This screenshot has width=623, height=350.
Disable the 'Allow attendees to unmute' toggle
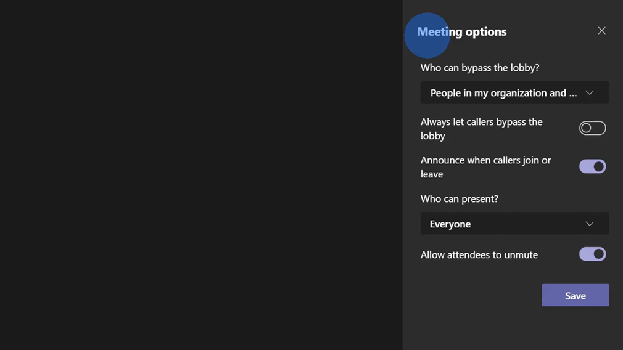592,254
